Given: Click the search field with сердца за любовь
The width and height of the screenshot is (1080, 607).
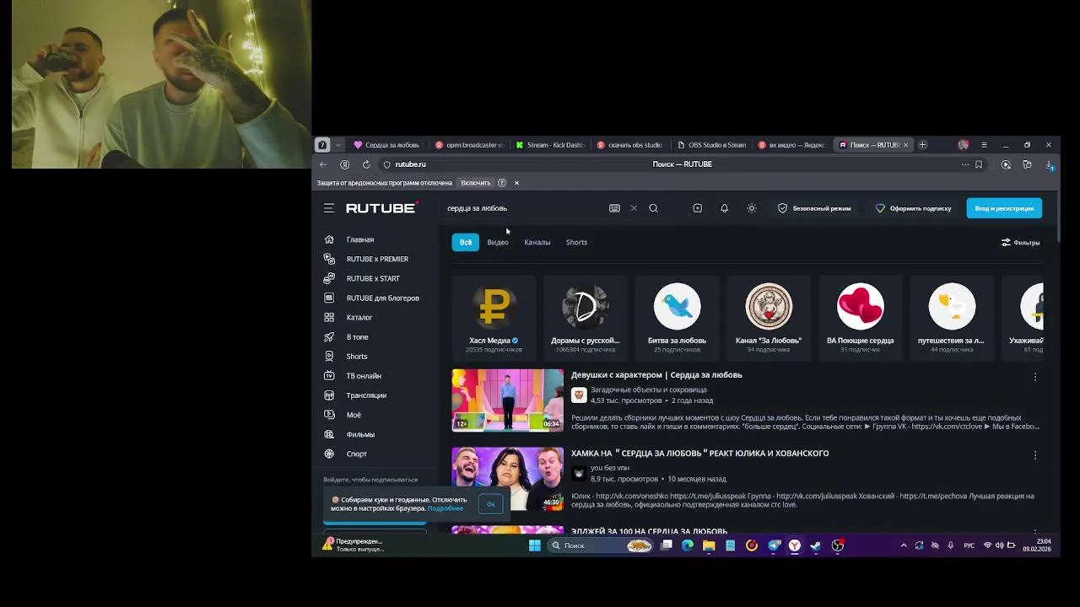Looking at the screenshot, I should (523, 208).
